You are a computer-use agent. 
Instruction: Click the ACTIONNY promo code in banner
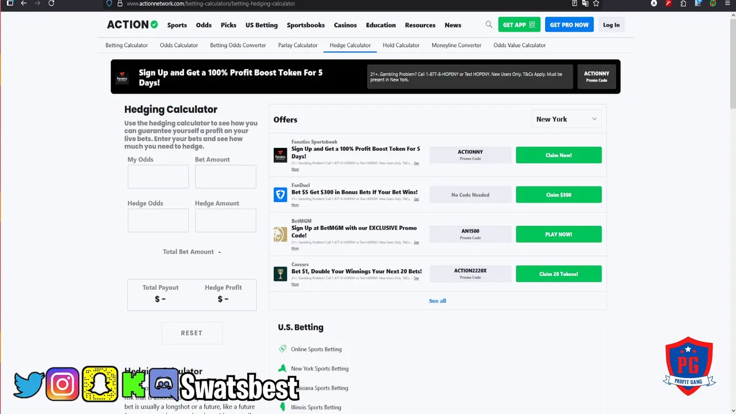click(x=596, y=76)
